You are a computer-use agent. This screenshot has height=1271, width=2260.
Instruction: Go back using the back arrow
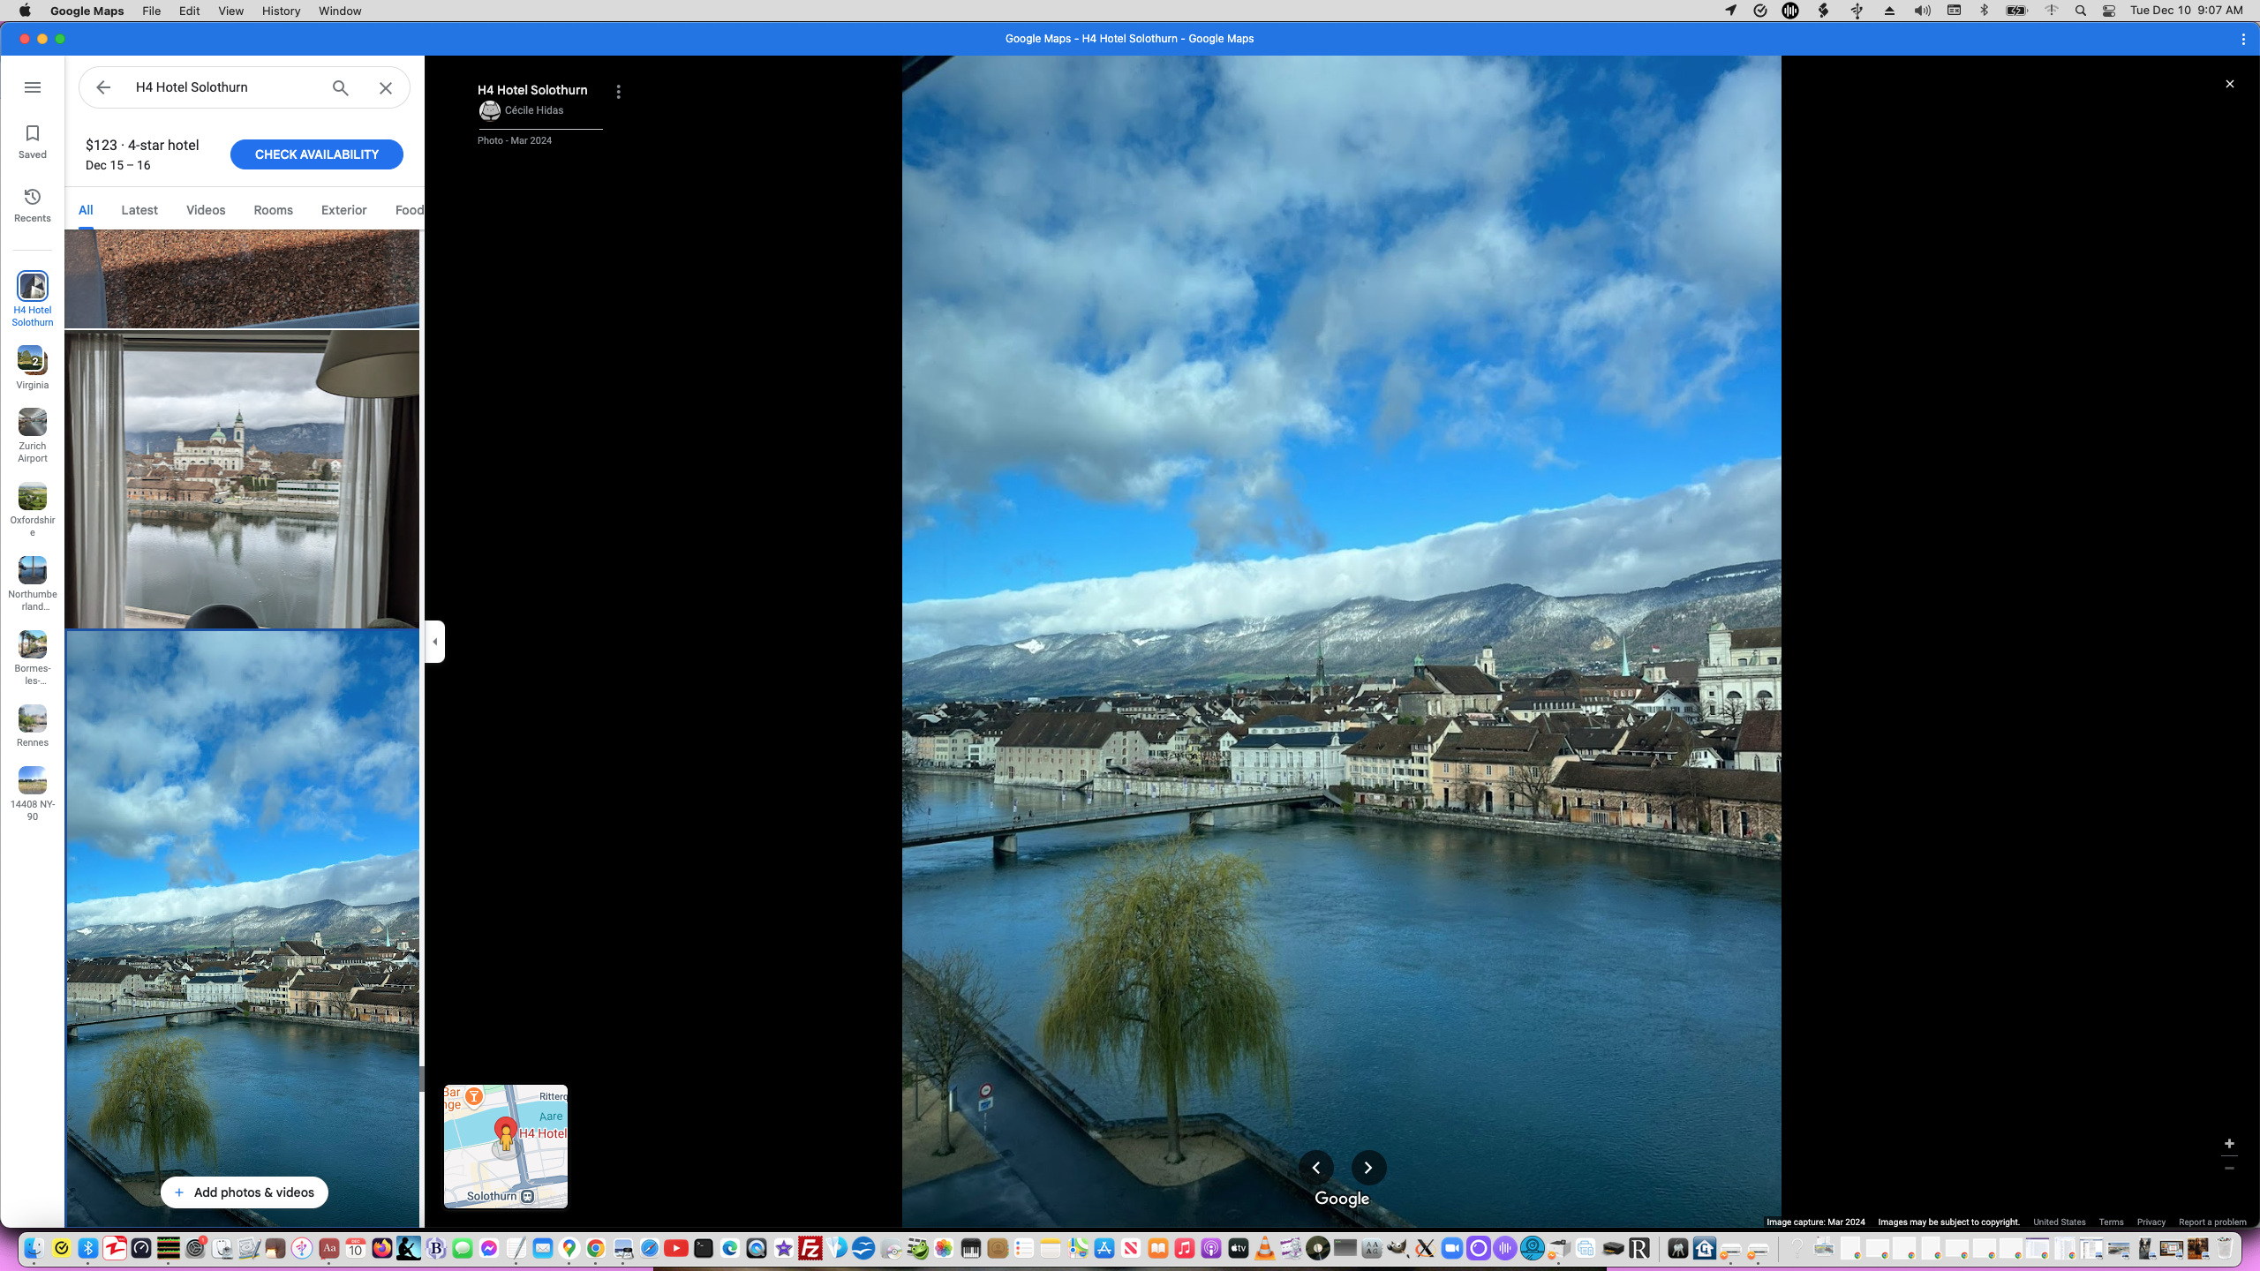(103, 87)
